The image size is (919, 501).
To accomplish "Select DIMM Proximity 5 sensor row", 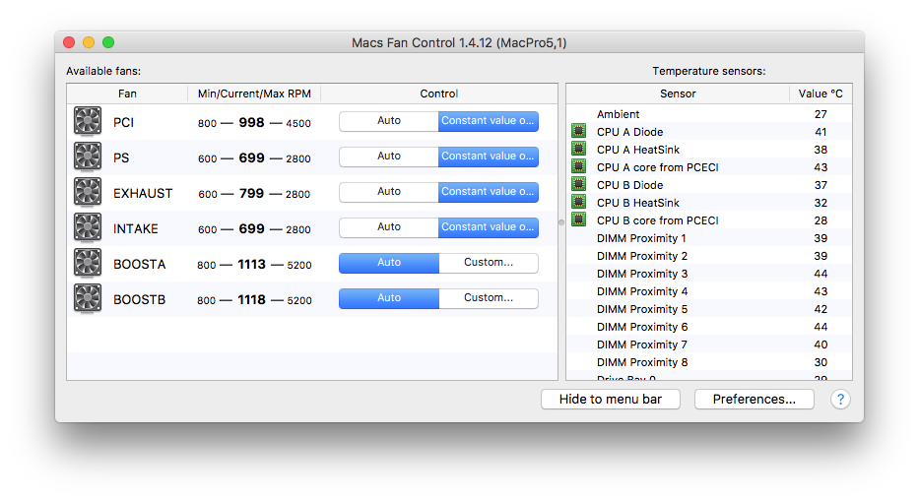I will [x=709, y=309].
